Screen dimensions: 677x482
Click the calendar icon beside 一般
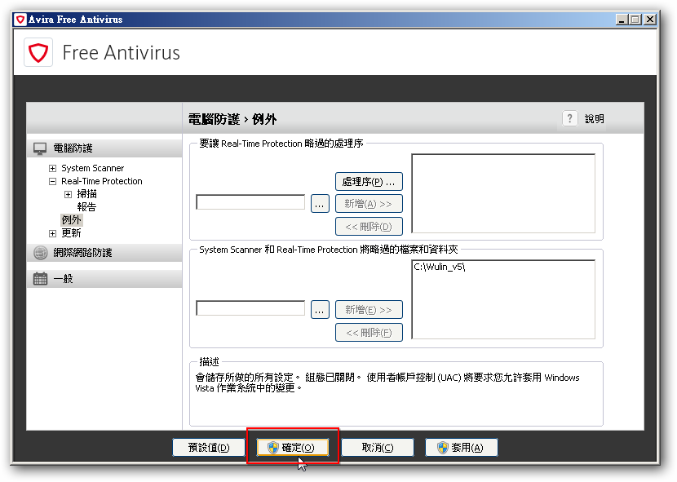click(x=40, y=279)
